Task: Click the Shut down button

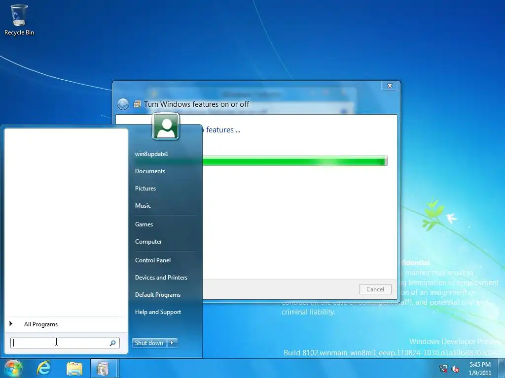Action: coord(149,343)
